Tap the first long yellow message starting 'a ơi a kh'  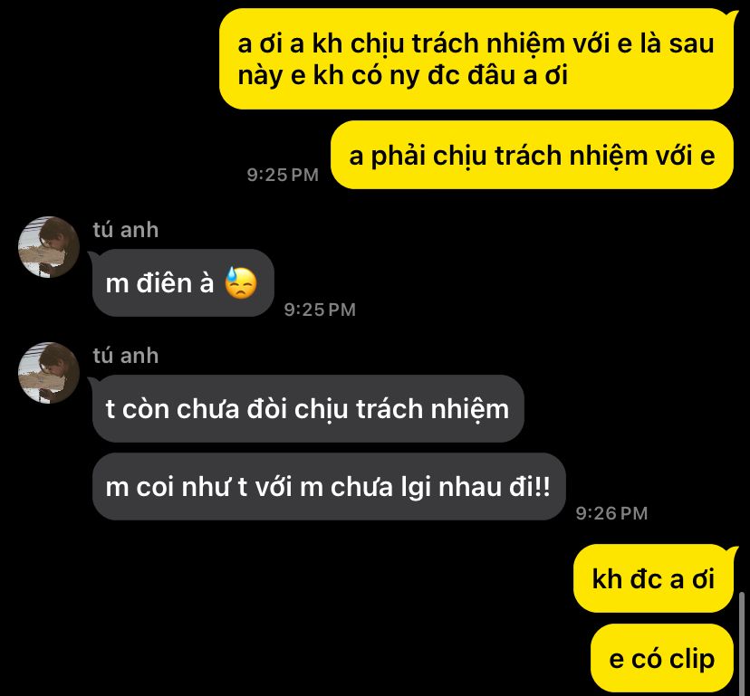click(476, 59)
